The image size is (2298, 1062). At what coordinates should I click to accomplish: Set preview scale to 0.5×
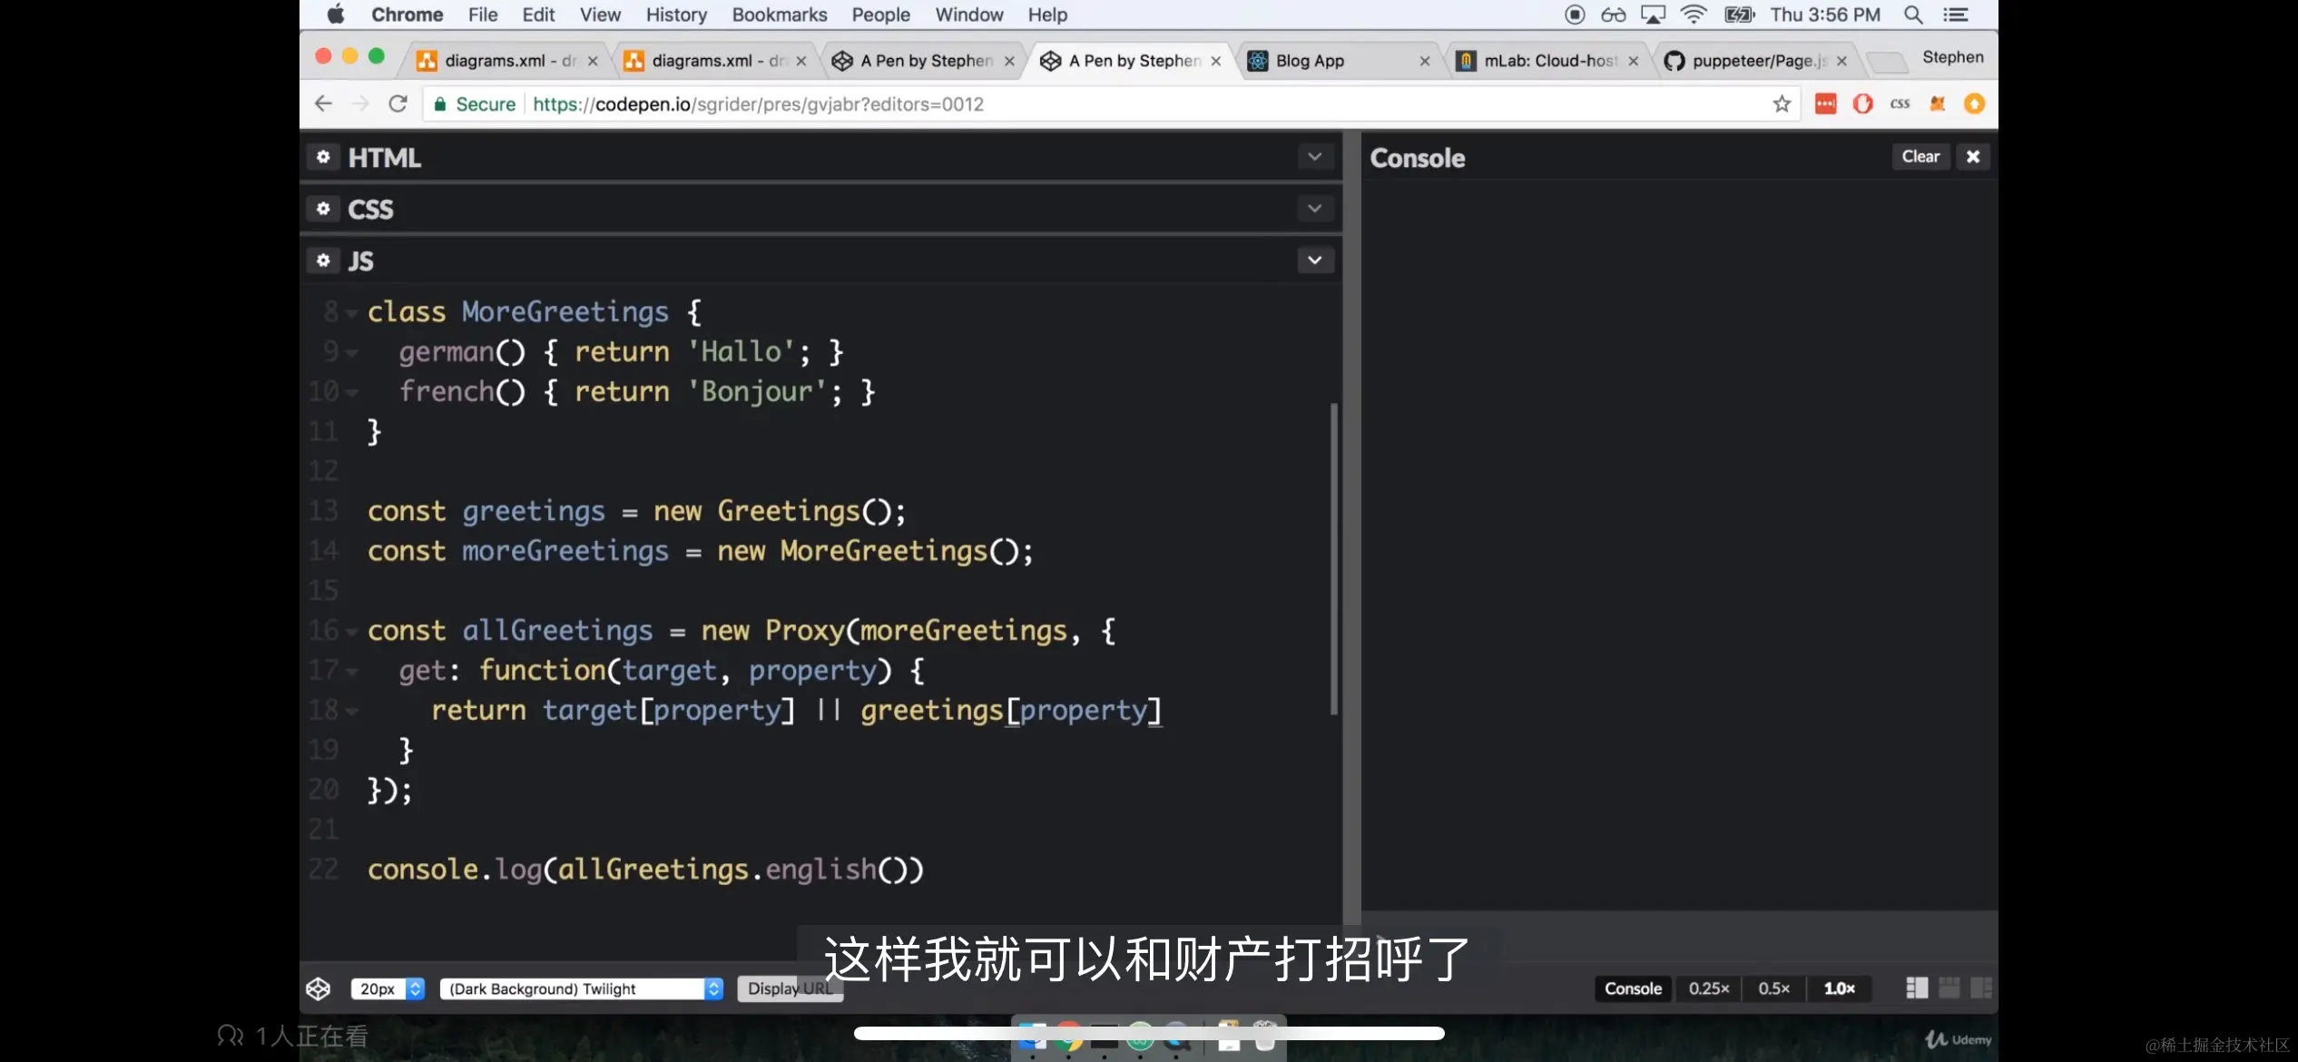point(1773,988)
